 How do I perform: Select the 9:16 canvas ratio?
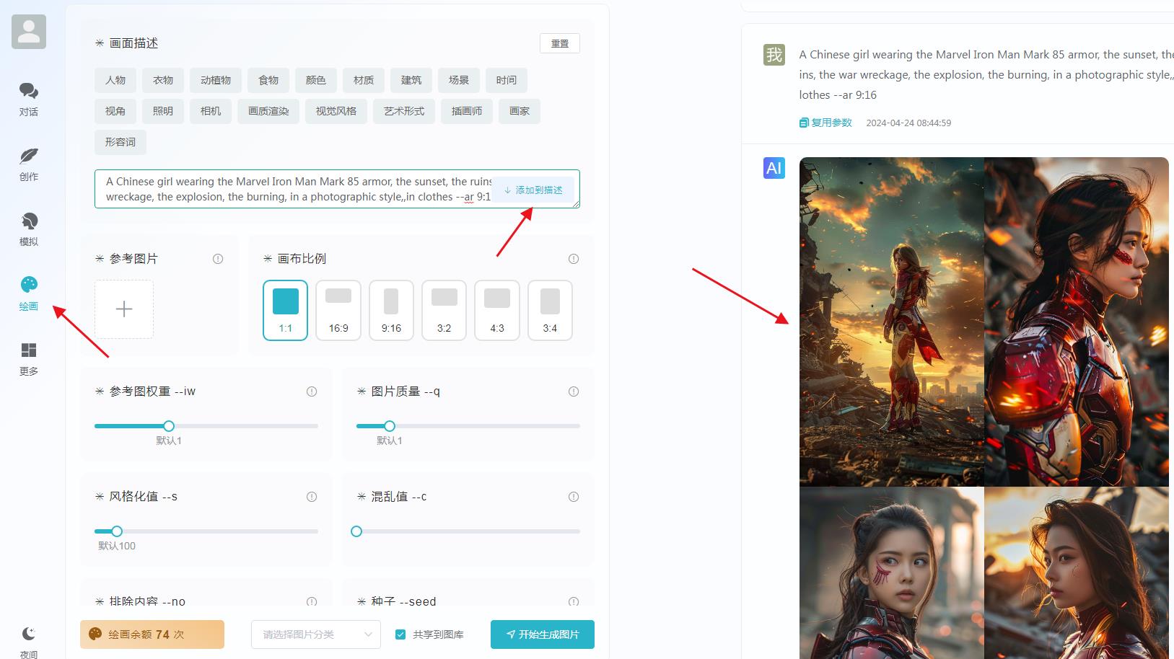[391, 310]
